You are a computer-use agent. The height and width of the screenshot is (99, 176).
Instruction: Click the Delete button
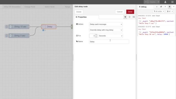coord(79,12)
